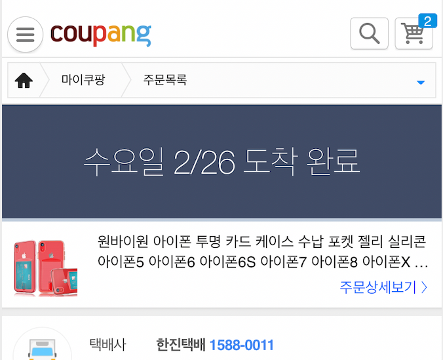Image resolution: width=443 pixels, height=360 pixels.
Task: Open the search magnifier button
Action: [369, 33]
